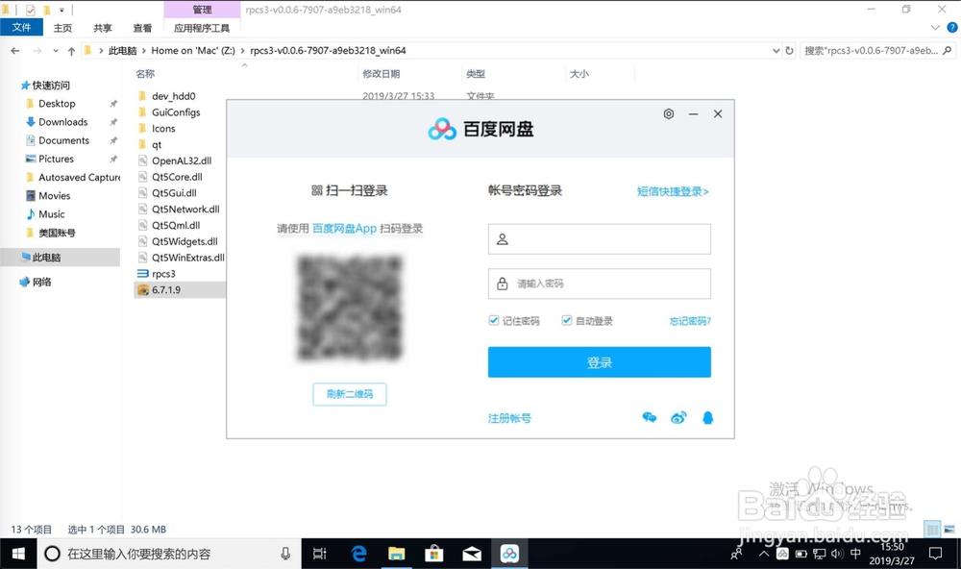961x569 pixels.
Task: Switch to 共享 ribbon tab
Action: [x=103, y=28]
